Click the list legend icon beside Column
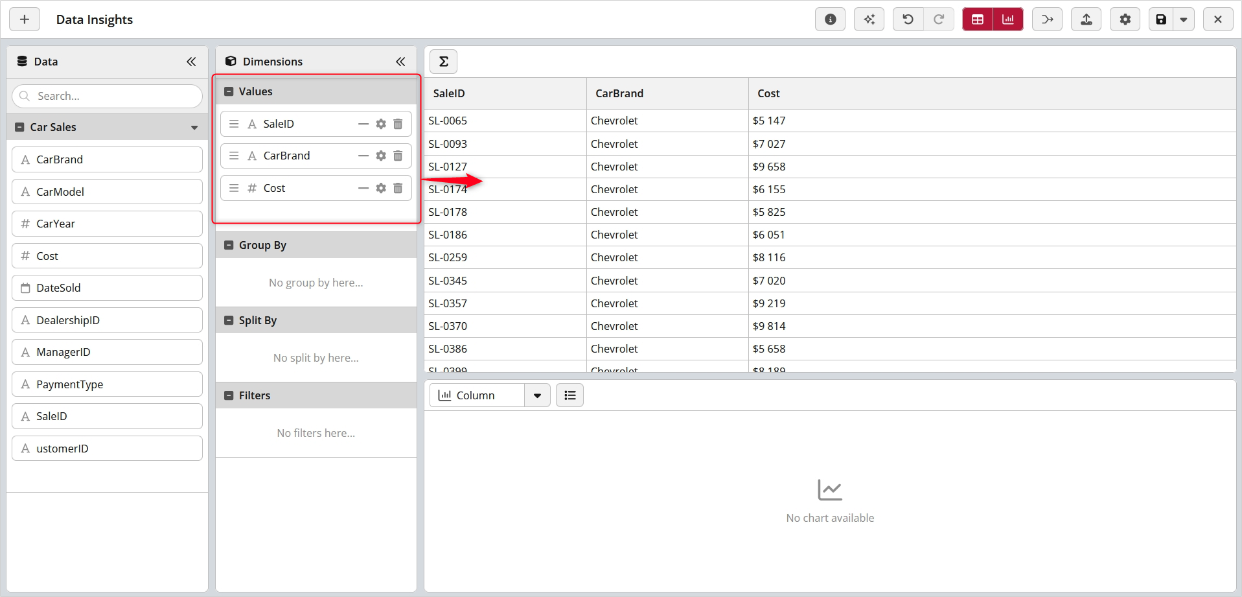 point(570,395)
